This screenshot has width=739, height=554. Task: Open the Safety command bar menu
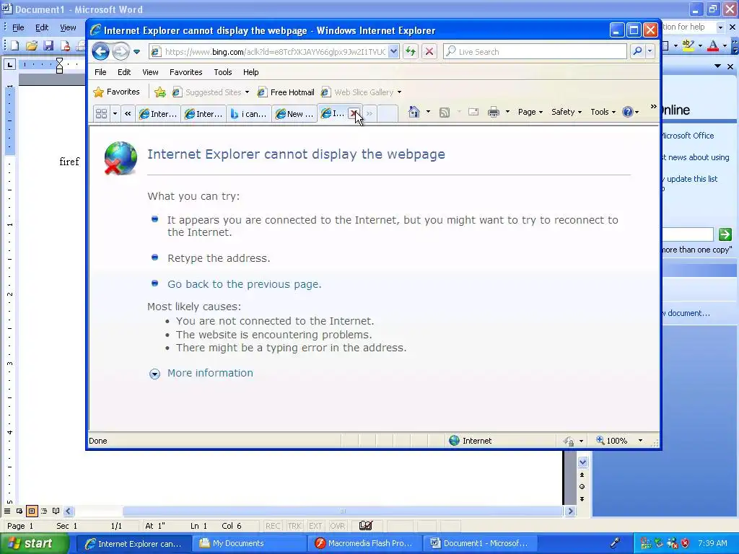point(567,112)
